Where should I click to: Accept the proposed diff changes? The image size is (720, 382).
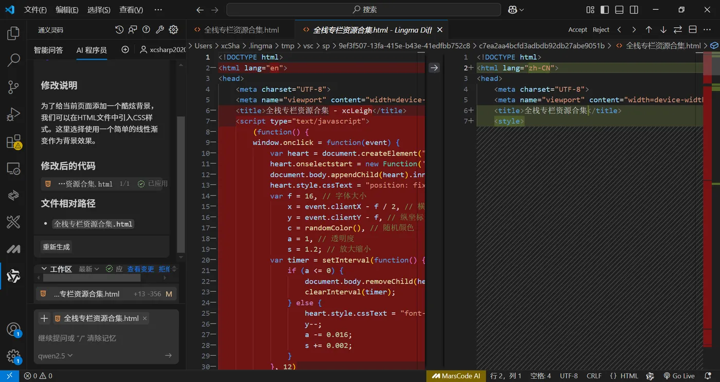click(577, 30)
